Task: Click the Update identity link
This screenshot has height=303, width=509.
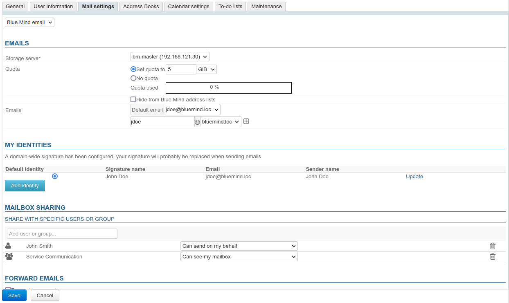Action: pos(414,177)
